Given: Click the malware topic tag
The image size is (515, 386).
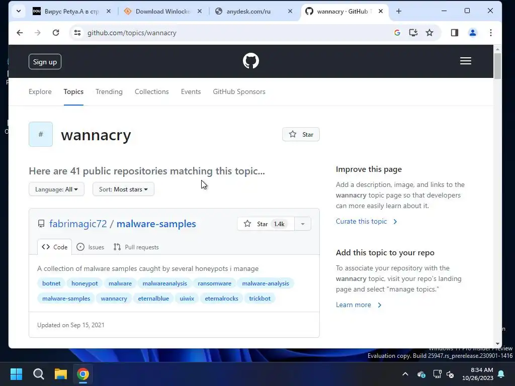Looking at the screenshot, I should (x=120, y=283).
